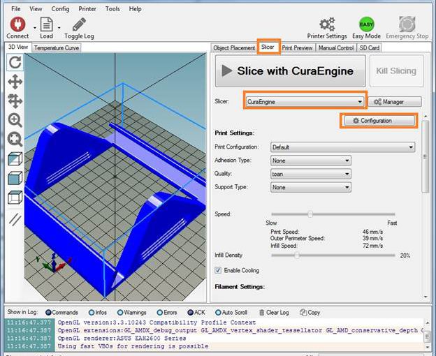The height and width of the screenshot is (356, 436).
Task: Toggle Commands in the log filter
Action: click(49, 312)
